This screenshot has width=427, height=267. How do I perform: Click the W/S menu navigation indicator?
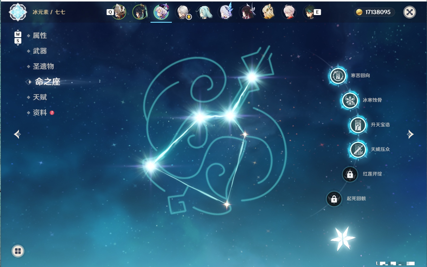[18, 37]
